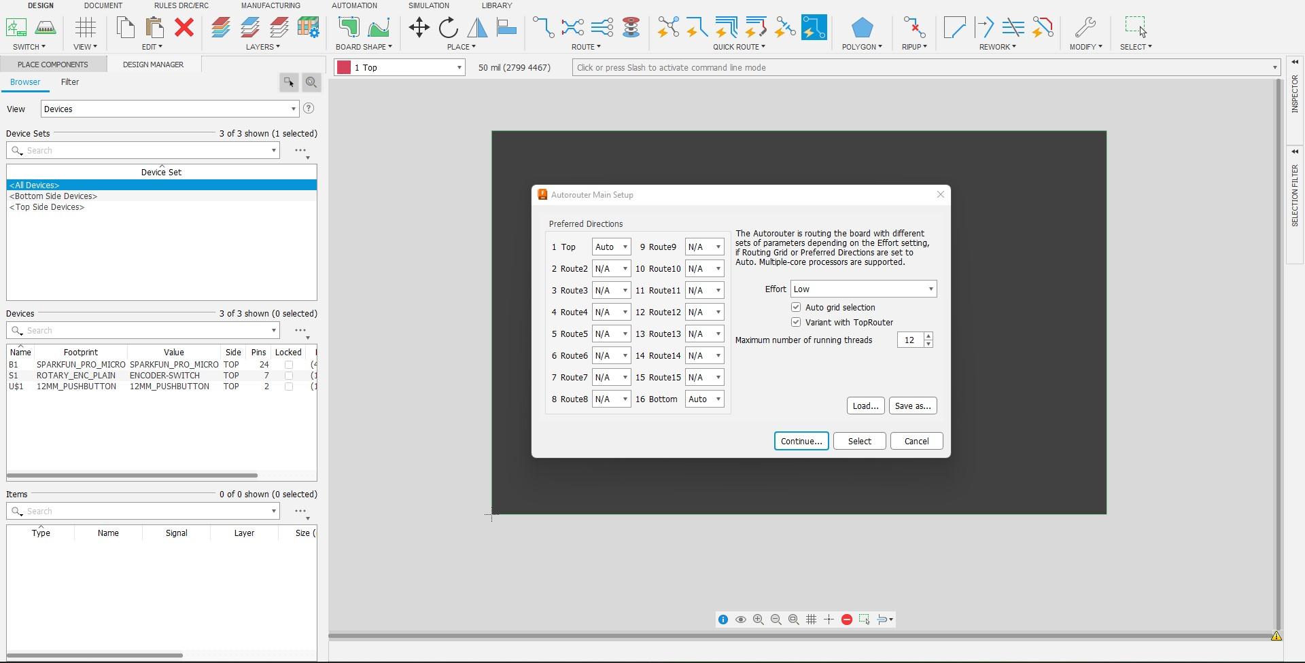Click the magnifier search icon in Design Manager
The image size is (1305, 663).
pyautogui.click(x=311, y=82)
